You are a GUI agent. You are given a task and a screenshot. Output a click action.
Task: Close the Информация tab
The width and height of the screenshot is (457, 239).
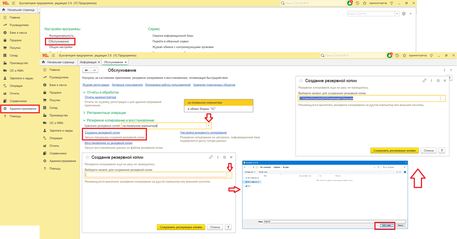coord(99,62)
